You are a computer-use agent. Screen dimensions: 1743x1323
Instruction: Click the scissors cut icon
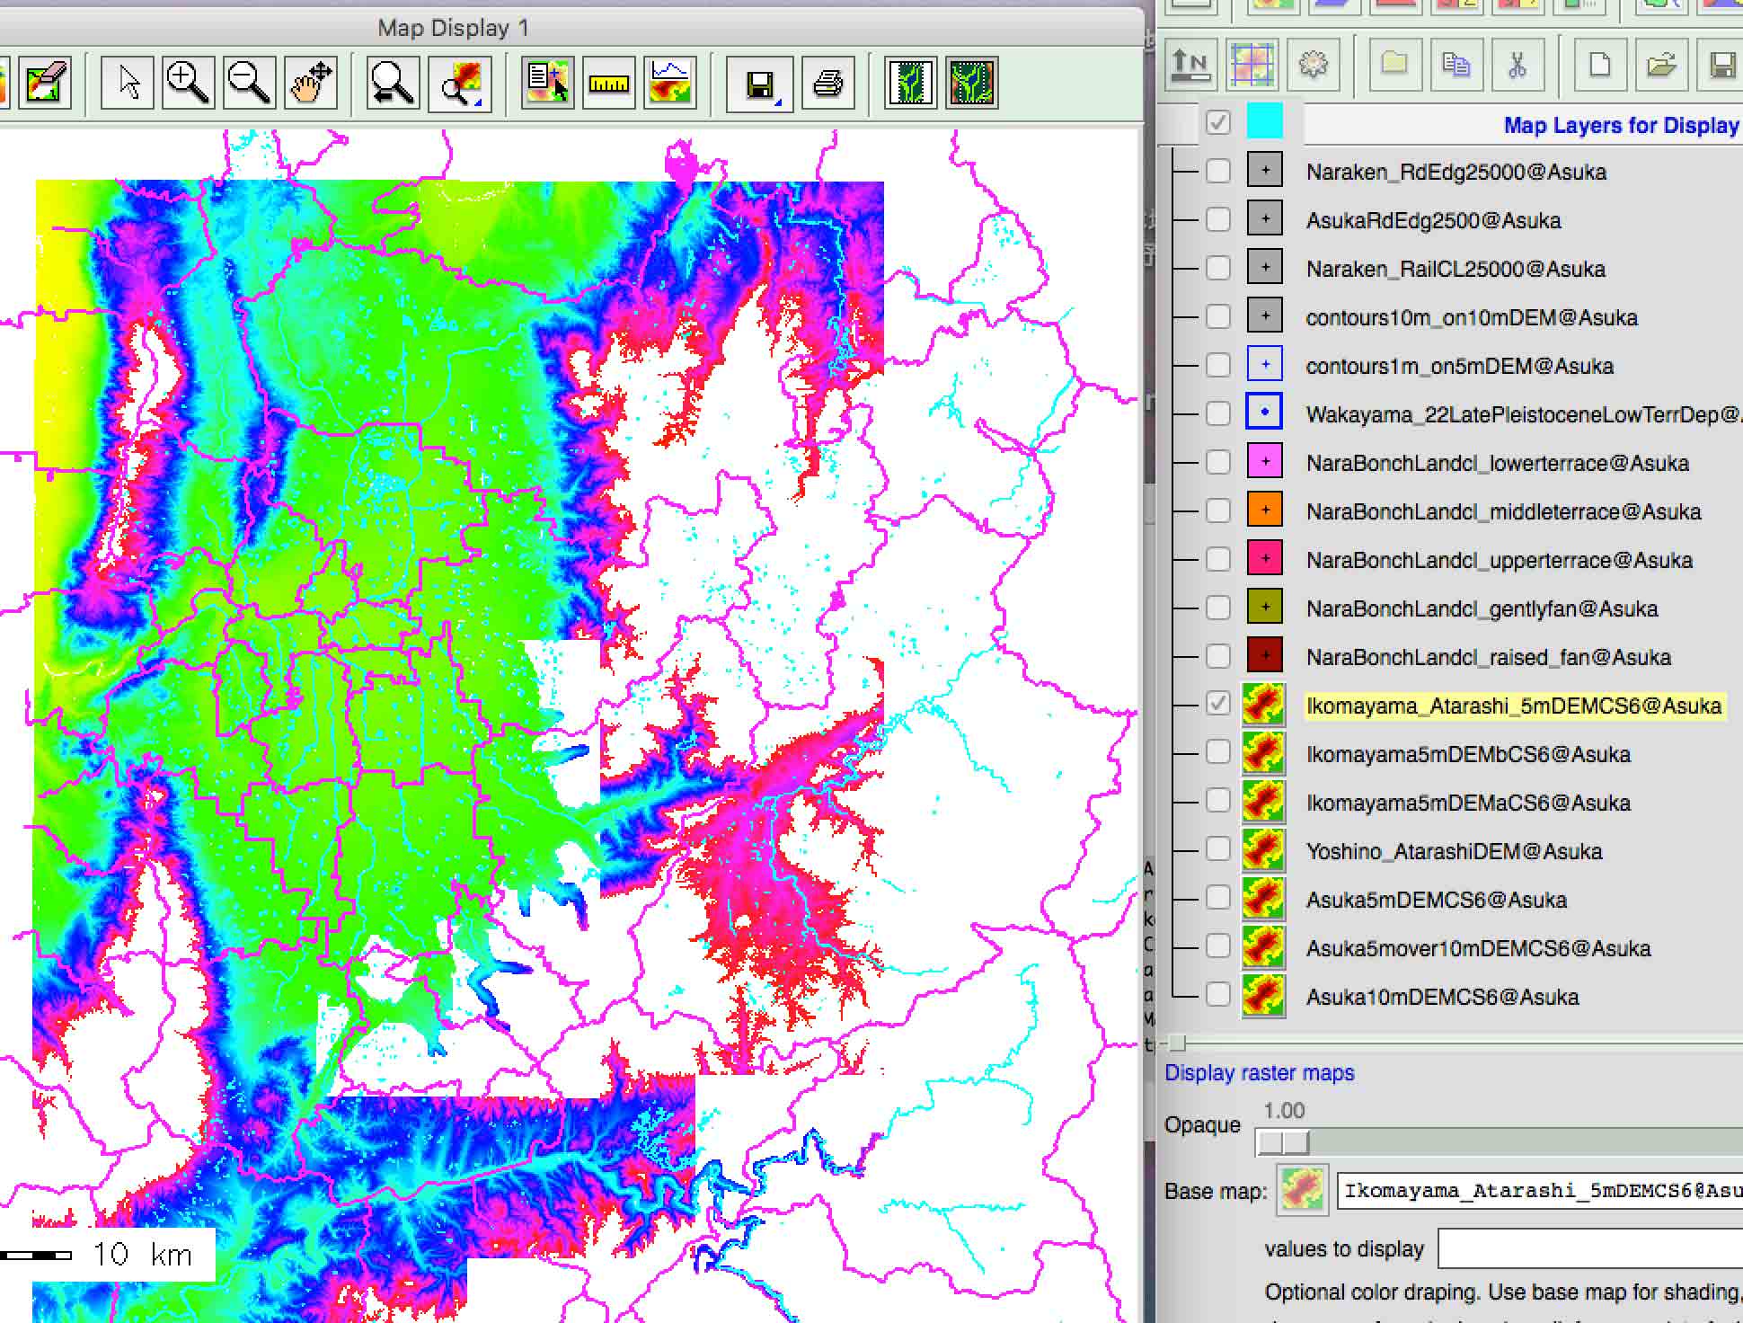click(x=1517, y=64)
